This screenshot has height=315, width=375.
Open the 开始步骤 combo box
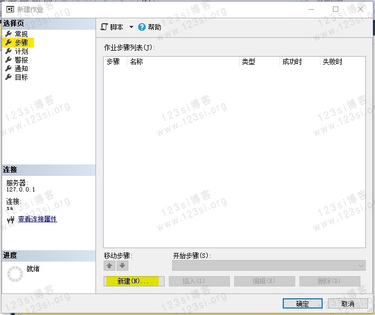pyautogui.click(x=269, y=265)
